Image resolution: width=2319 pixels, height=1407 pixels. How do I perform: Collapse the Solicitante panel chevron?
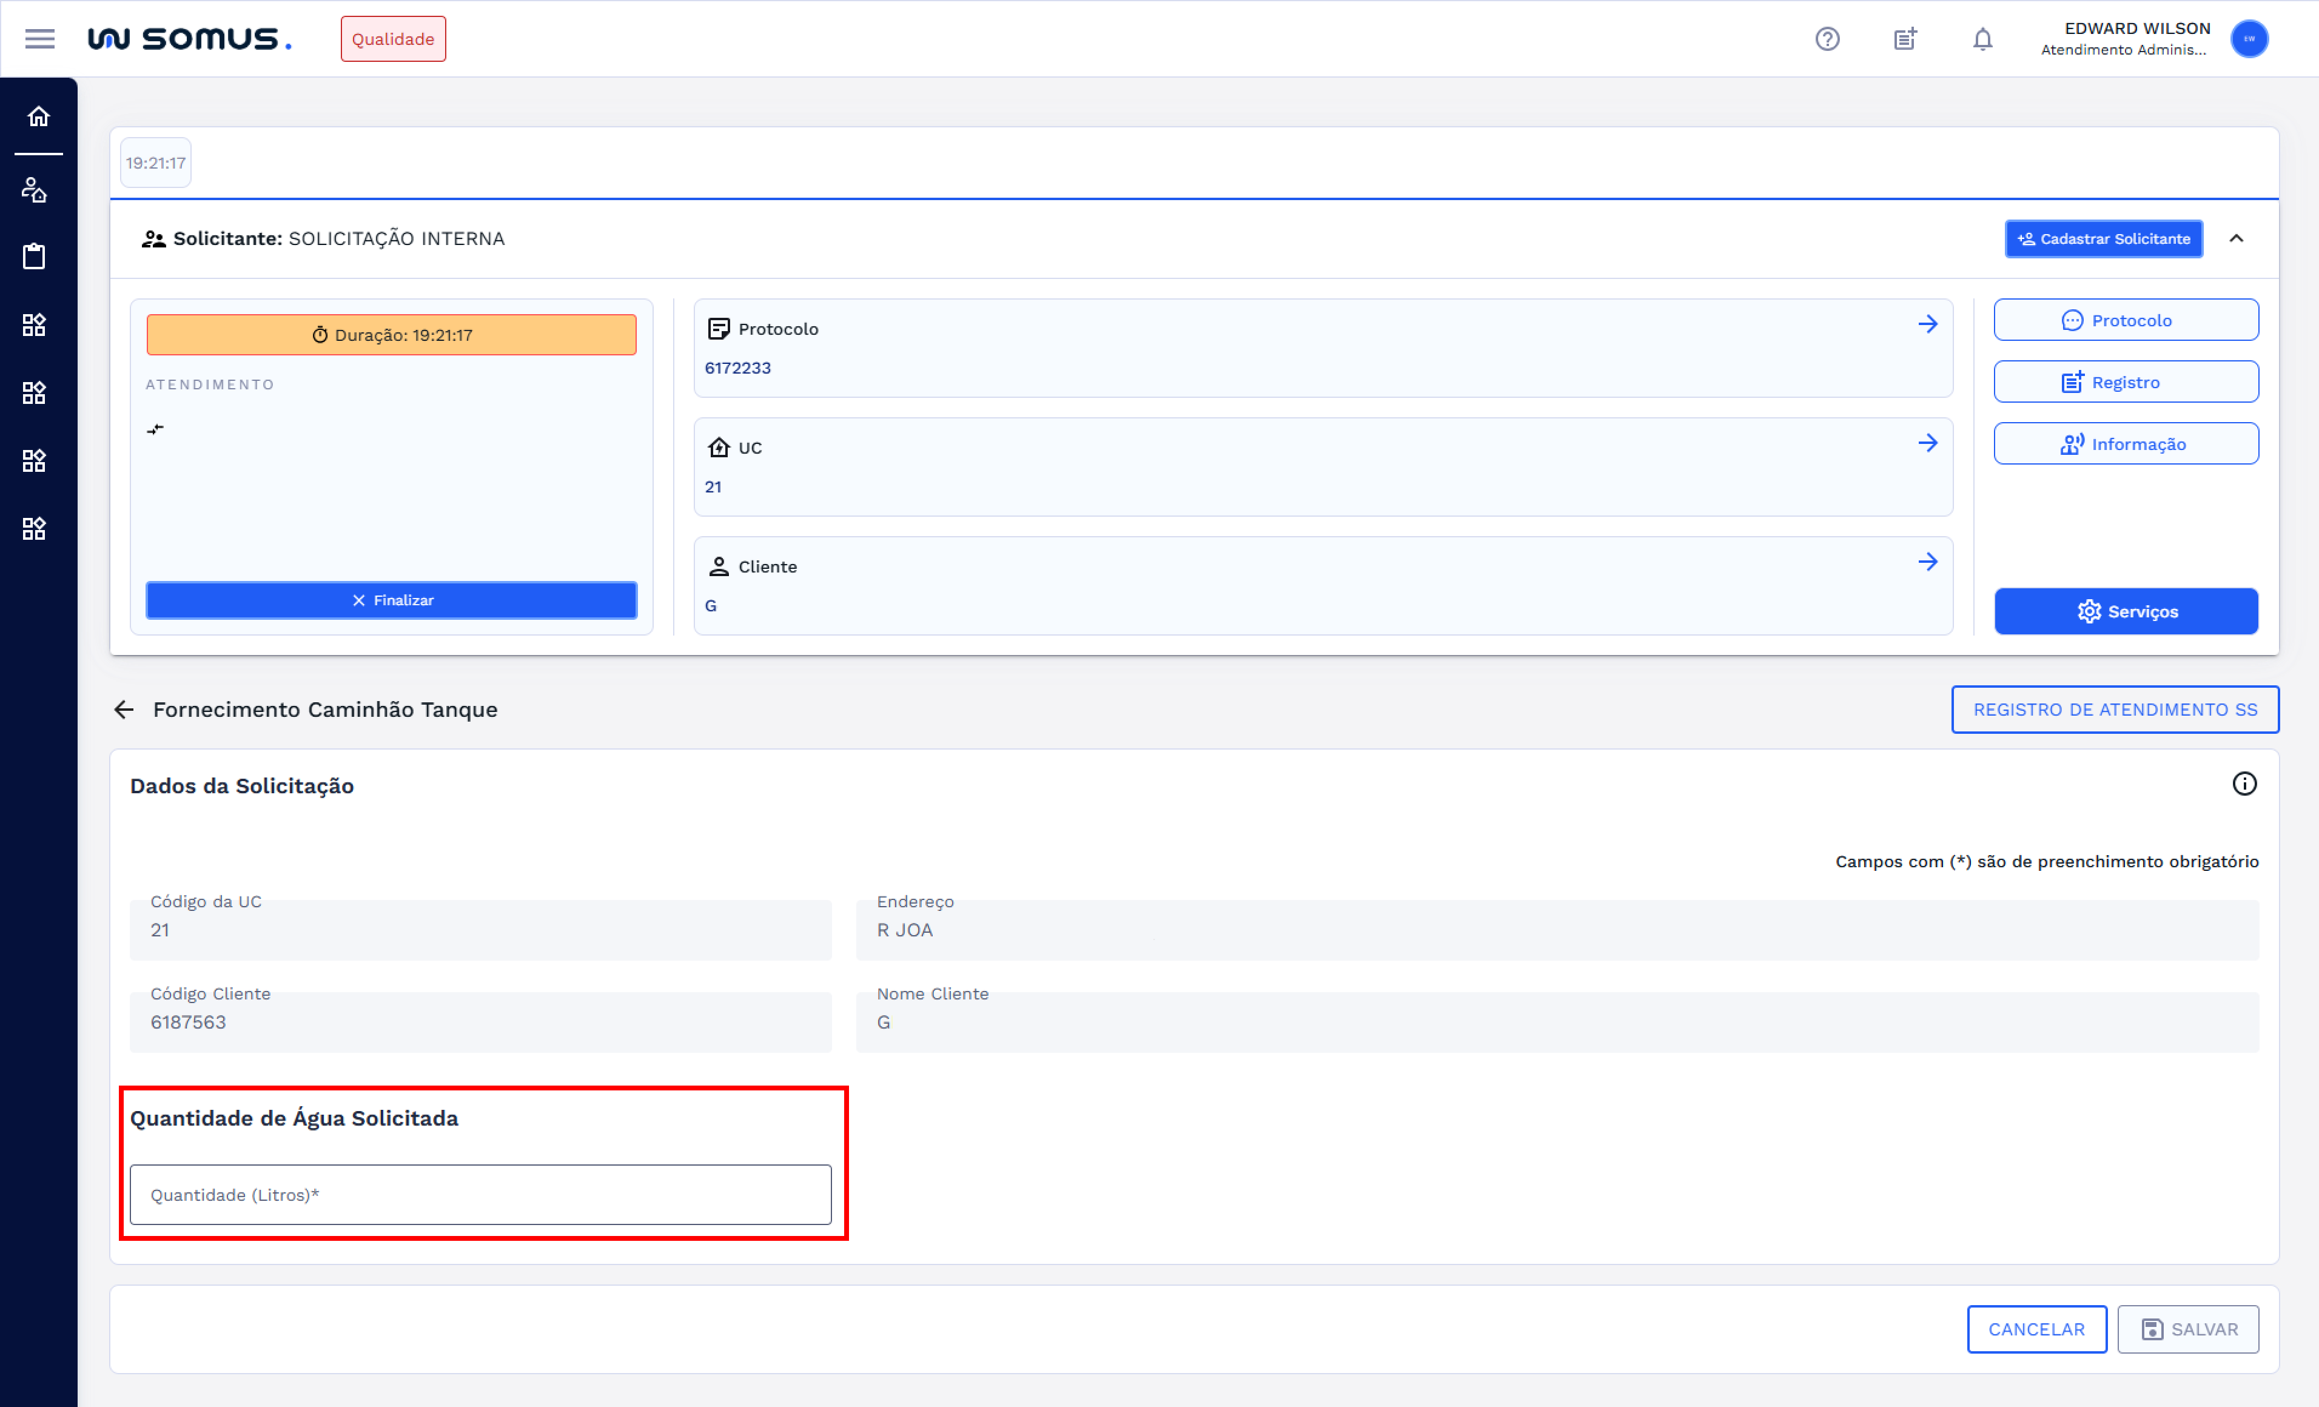(x=2236, y=238)
